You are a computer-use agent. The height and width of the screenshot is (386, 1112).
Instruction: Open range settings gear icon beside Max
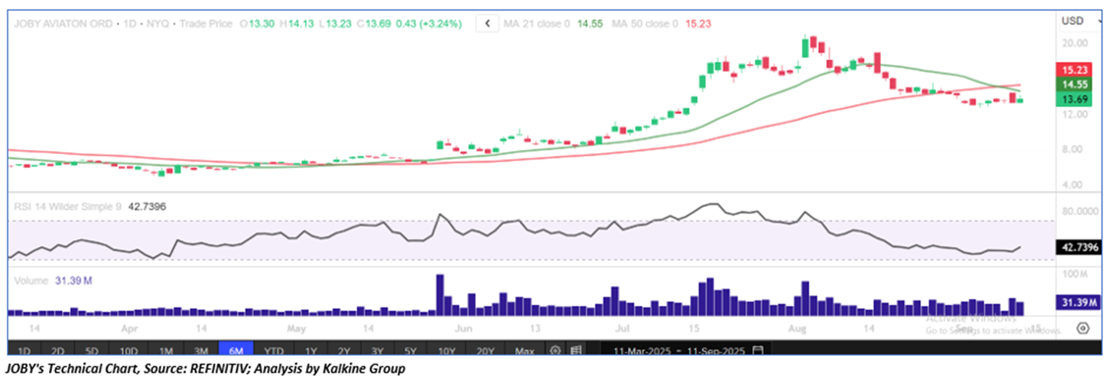556,351
